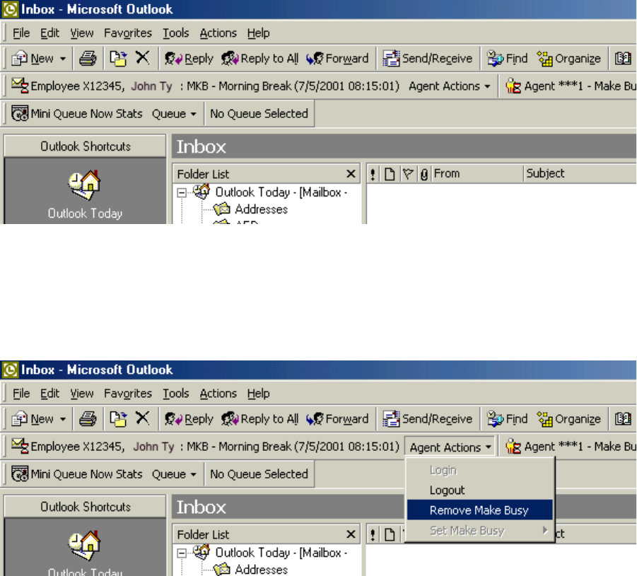
Task: Close Folder List pane in lower window
Action: [351, 534]
